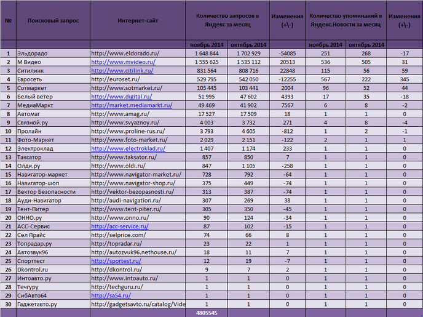Click the 'Dkontrol.ru' cell
Screen dimensions: 423x317
tap(53, 270)
